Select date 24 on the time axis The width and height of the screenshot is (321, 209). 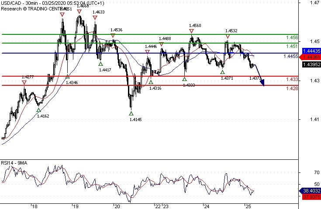click(207, 206)
